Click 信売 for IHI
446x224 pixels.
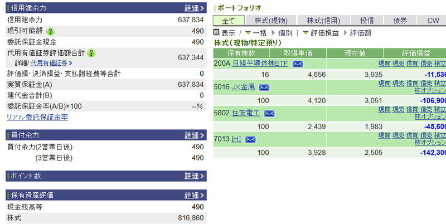(x=426, y=135)
